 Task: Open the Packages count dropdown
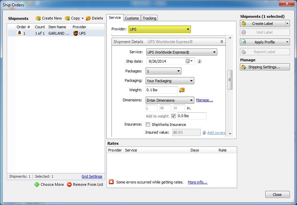(x=164, y=71)
